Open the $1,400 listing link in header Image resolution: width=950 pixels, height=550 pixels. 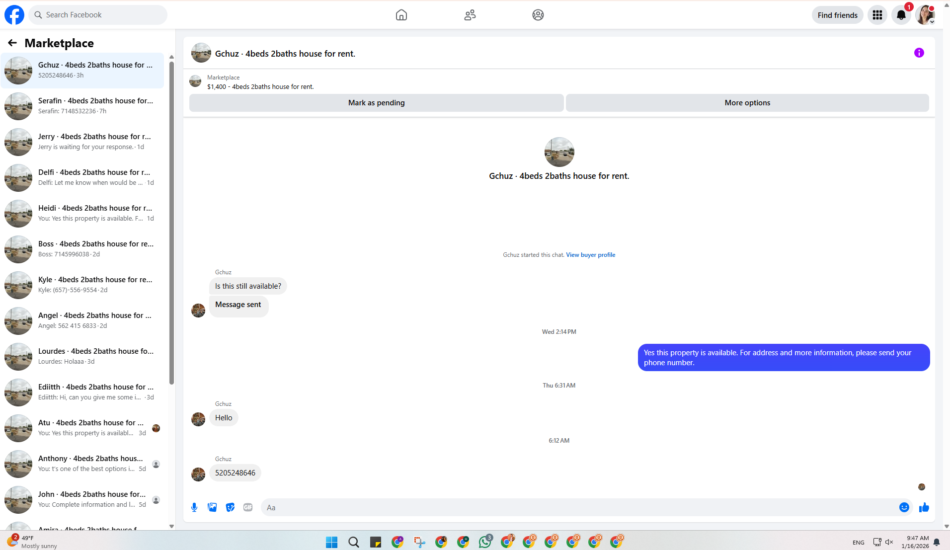pyautogui.click(x=260, y=86)
